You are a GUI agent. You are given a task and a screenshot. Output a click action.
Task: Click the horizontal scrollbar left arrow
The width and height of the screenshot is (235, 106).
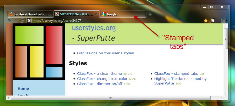[x=8, y=98]
